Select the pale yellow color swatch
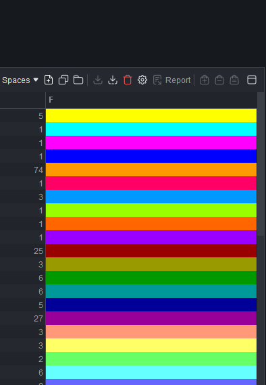 151,345
